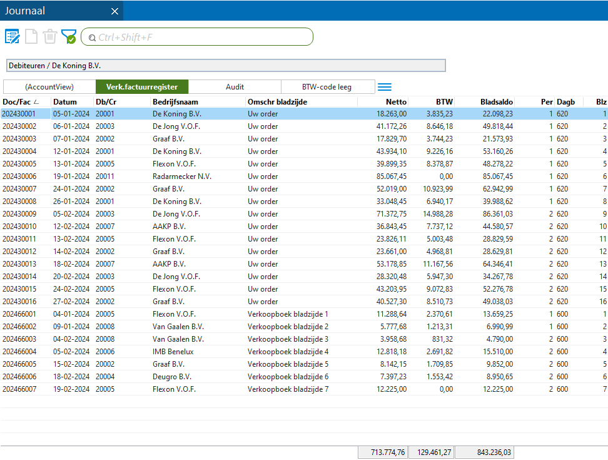Screen dimensions: 608x460
Task: Click the new document icon
Action: click(31, 37)
